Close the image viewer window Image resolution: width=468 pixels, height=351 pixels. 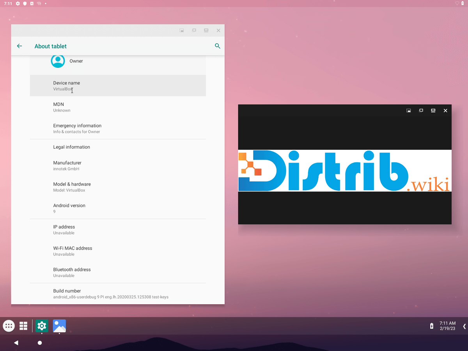pos(445,110)
